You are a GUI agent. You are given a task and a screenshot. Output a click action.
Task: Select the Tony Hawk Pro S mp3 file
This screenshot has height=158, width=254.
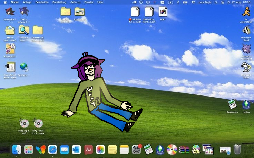pos(38,123)
